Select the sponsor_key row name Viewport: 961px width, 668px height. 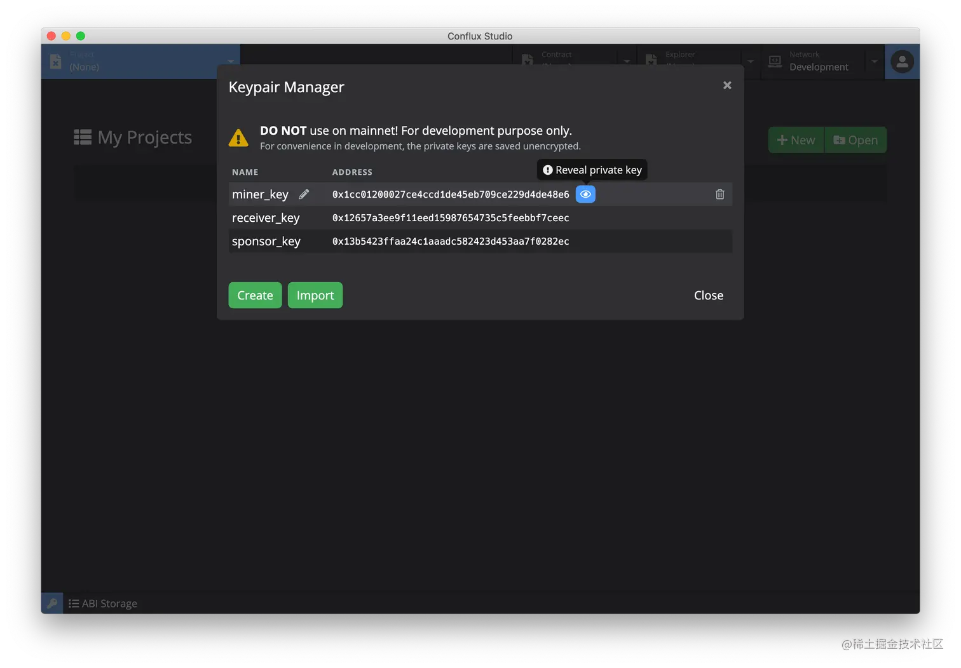pos(266,242)
